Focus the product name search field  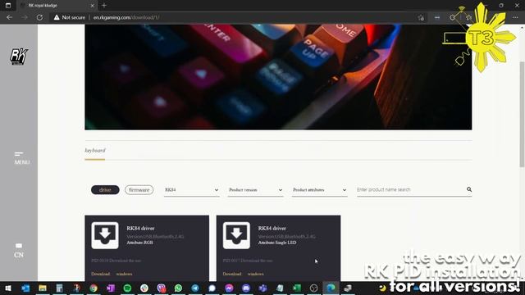click(x=410, y=189)
